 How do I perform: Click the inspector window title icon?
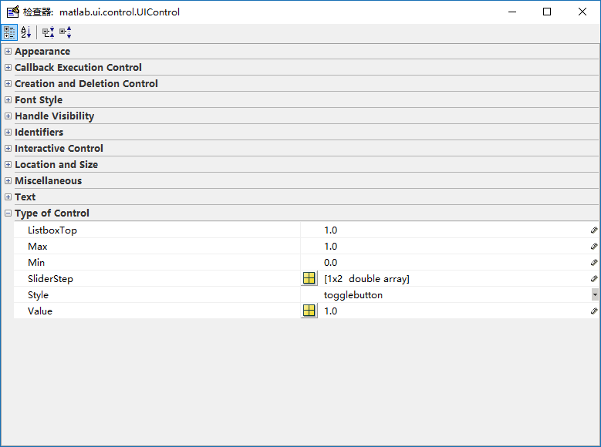[x=12, y=12]
